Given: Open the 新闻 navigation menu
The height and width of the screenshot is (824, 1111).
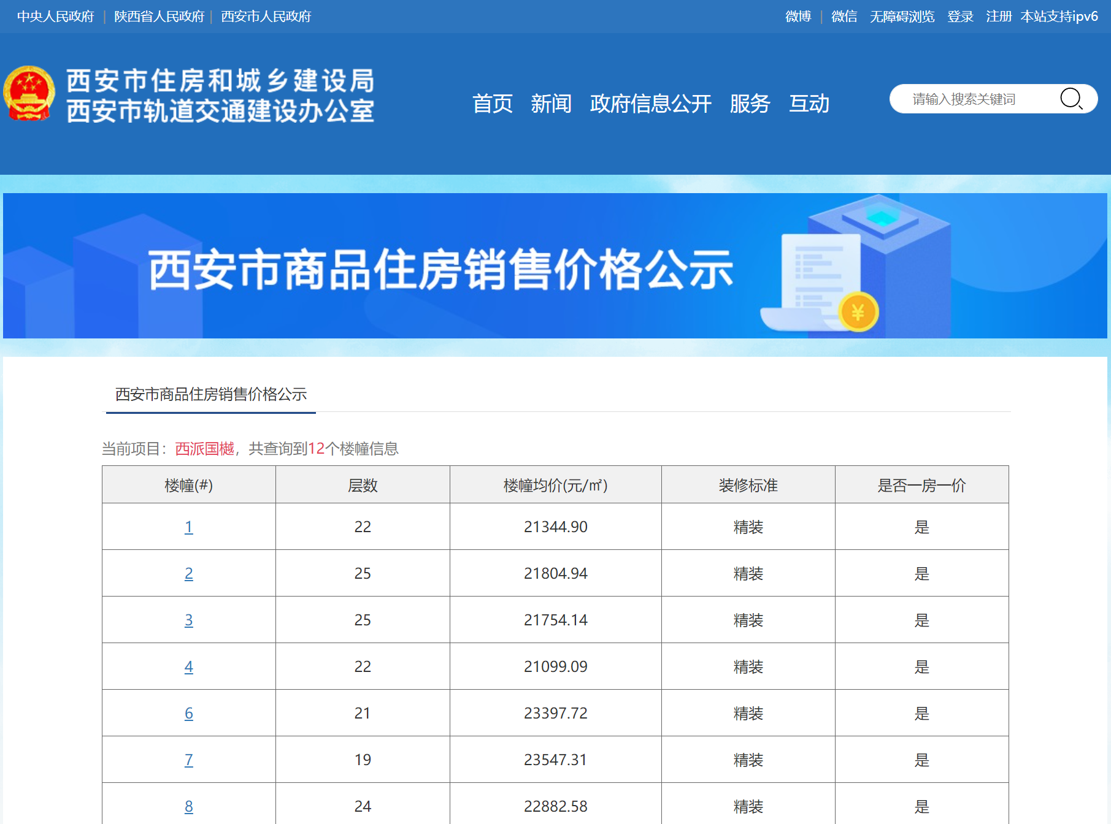Looking at the screenshot, I should (x=551, y=104).
